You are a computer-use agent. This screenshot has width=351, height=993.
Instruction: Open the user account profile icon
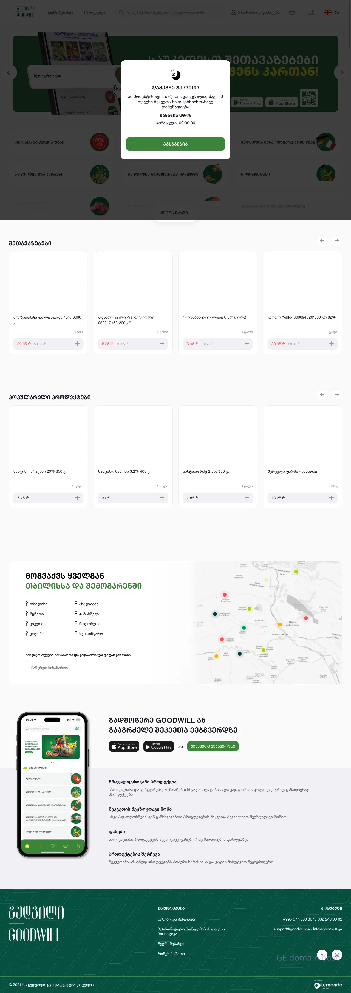point(311,12)
